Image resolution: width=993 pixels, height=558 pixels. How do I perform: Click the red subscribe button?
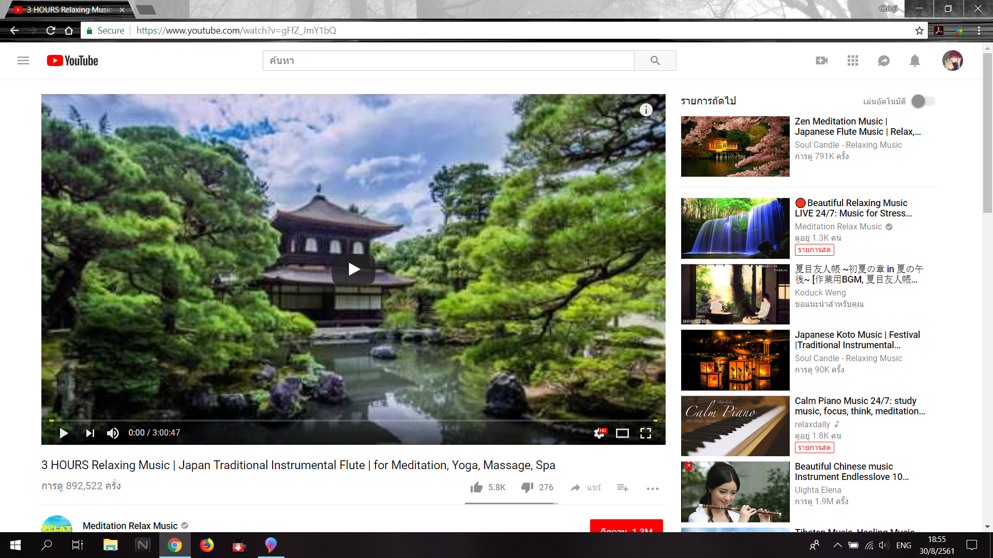[x=626, y=527]
